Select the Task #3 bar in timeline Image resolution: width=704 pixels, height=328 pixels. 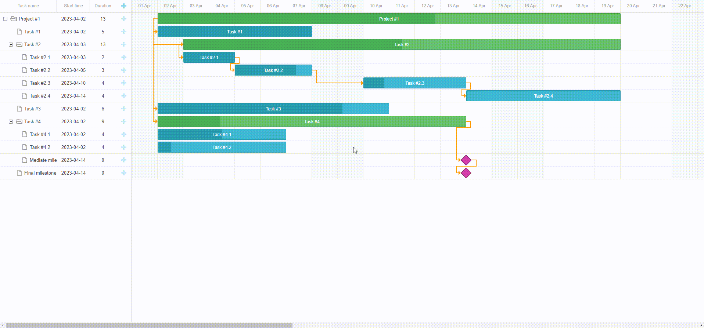point(273,109)
